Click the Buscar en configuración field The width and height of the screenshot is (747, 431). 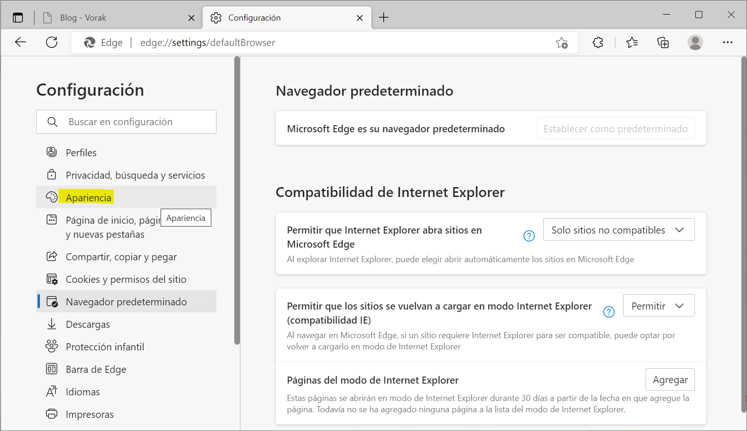126,122
